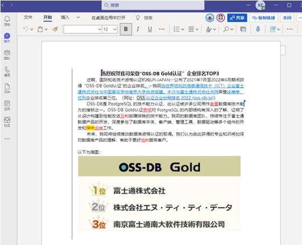
Task: Toggle Underline formatting
Action: point(150,29)
